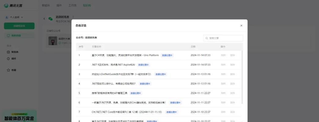
Task: Click 删除 for the .NET现在可以做什么 row
Action: click(232, 84)
